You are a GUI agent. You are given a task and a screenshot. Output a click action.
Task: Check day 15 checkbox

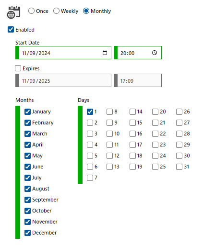click(x=132, y=123)
